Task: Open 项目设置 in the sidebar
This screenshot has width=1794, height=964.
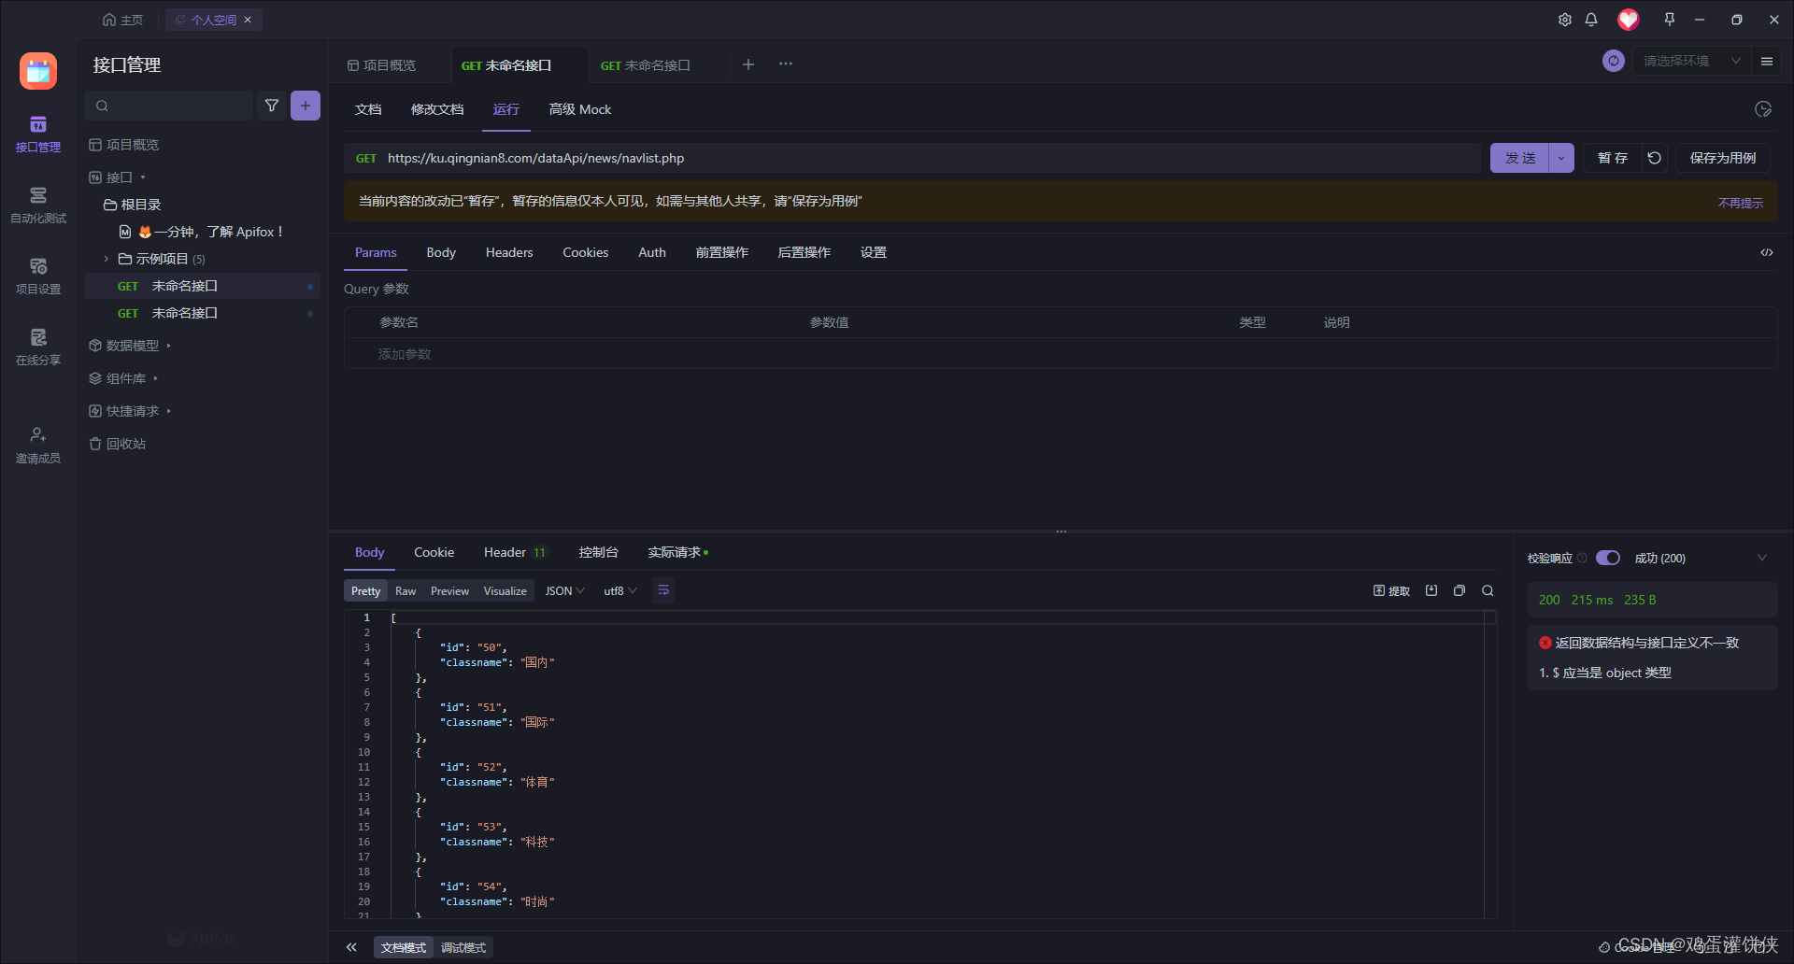Action: pos(38,276)
